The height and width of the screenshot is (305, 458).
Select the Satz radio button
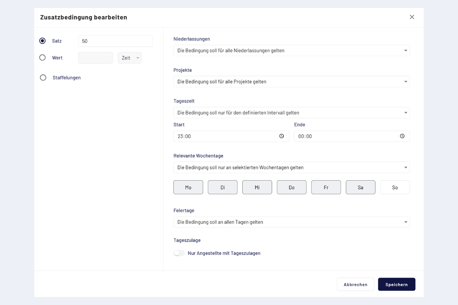click(42, 41)
